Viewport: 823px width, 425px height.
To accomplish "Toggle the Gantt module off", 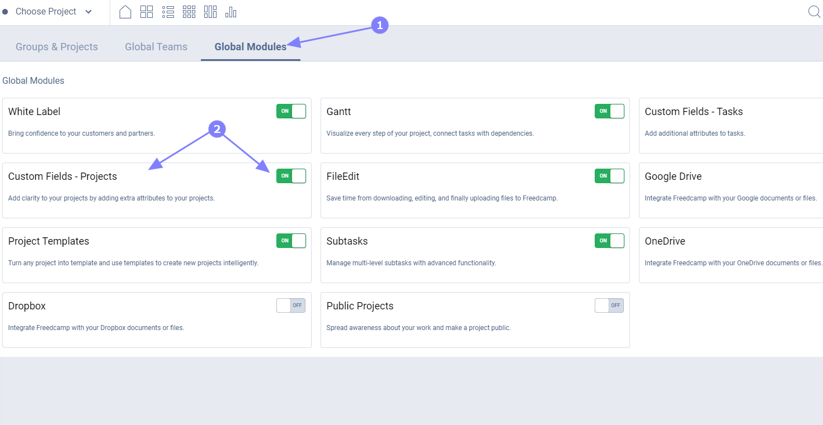I will pyautogui.click(x=609, y=111).
